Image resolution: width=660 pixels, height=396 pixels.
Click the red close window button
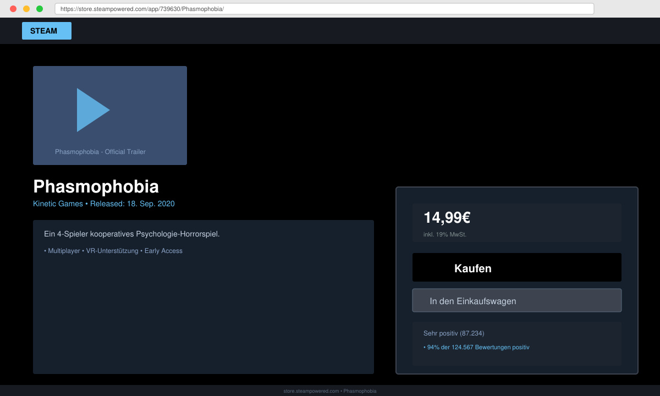[x=13, y=9]
